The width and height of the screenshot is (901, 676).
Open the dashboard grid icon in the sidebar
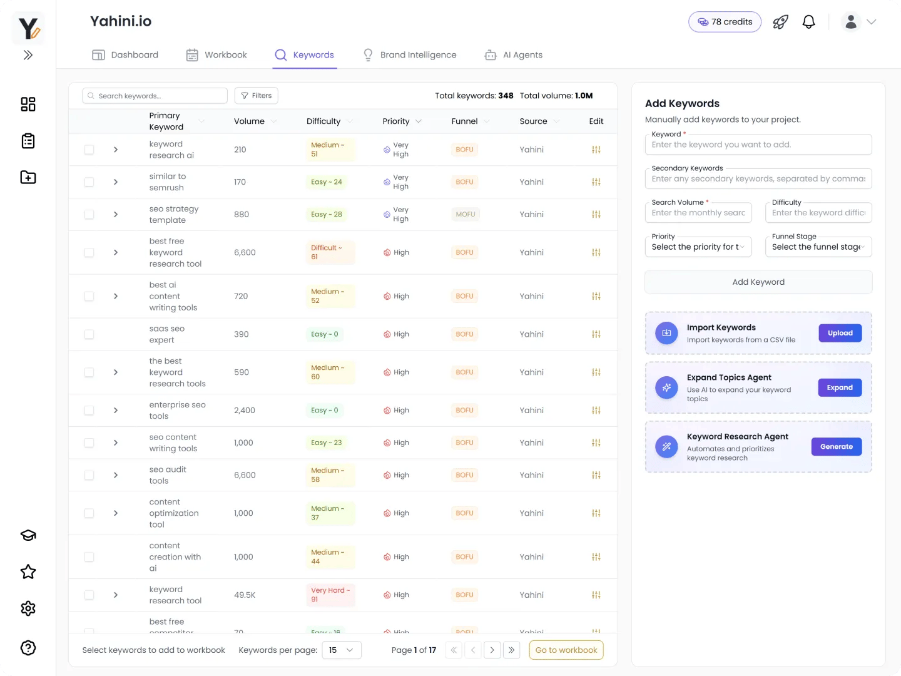[28, 105]
